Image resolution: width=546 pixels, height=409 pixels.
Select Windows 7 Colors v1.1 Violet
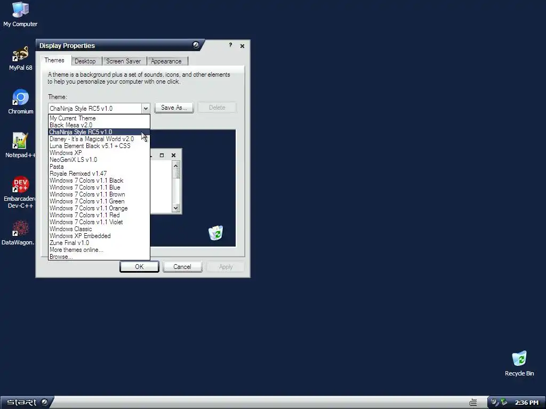pos(99,222)
